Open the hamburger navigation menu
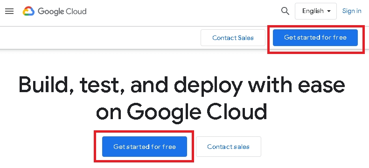This screenshot has width=369, height=168. [x=9, y=11]
